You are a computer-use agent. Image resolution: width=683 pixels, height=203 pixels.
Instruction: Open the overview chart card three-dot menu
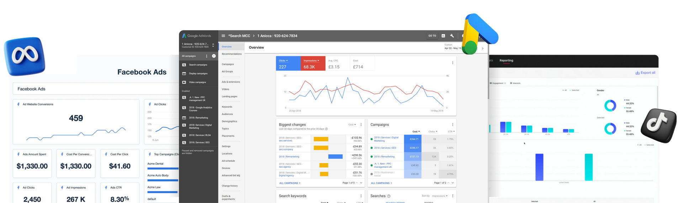click(452, 63)
